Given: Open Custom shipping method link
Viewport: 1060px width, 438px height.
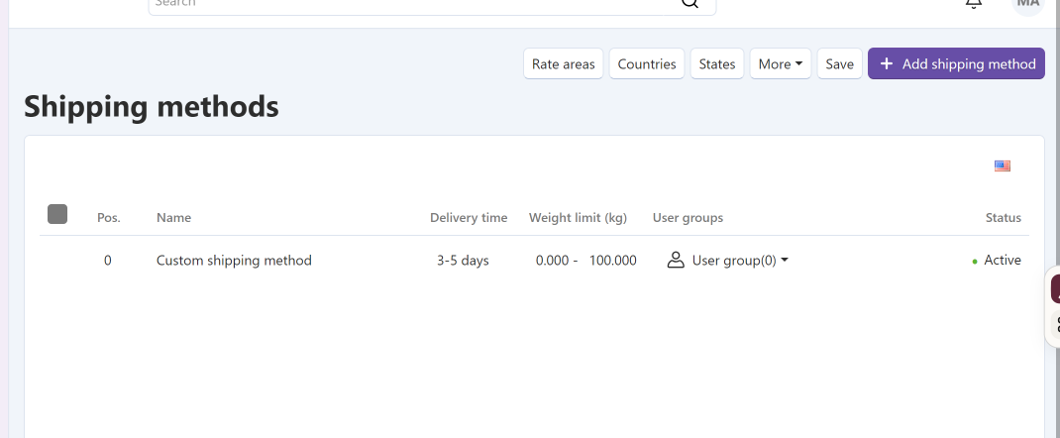Looking at the screenshot, I should [234, 261].
